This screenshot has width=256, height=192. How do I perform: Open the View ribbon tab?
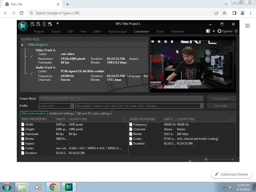tap(83, 31)
